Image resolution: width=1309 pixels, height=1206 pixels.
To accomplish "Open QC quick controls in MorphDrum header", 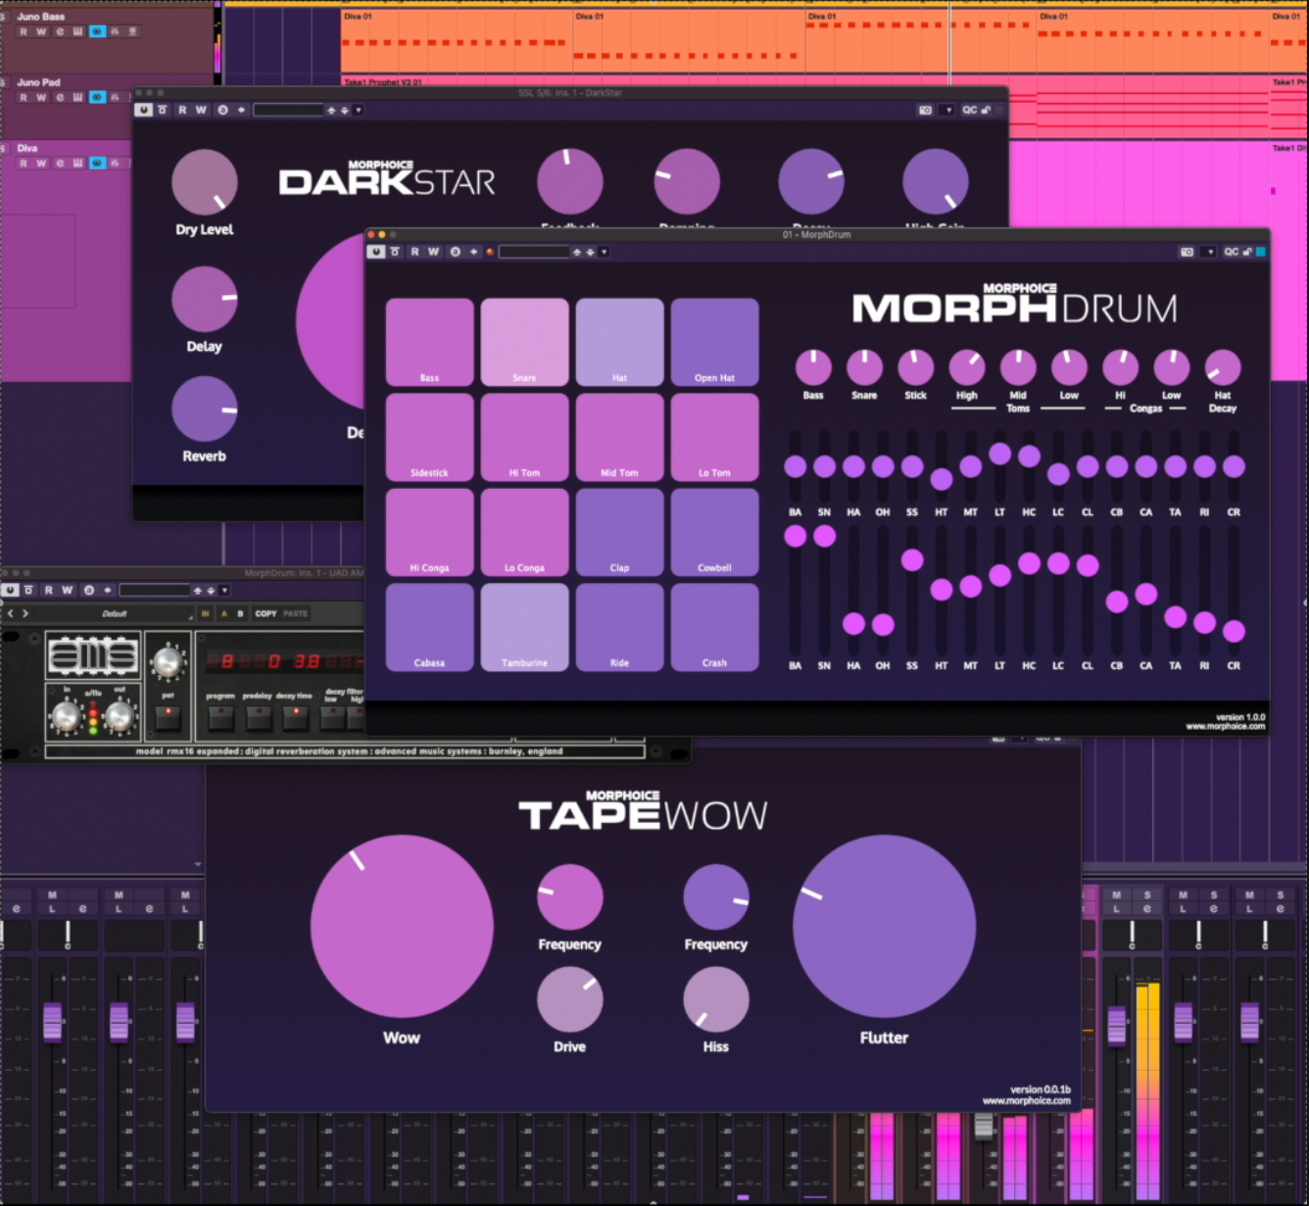I will click(1231, 252).
